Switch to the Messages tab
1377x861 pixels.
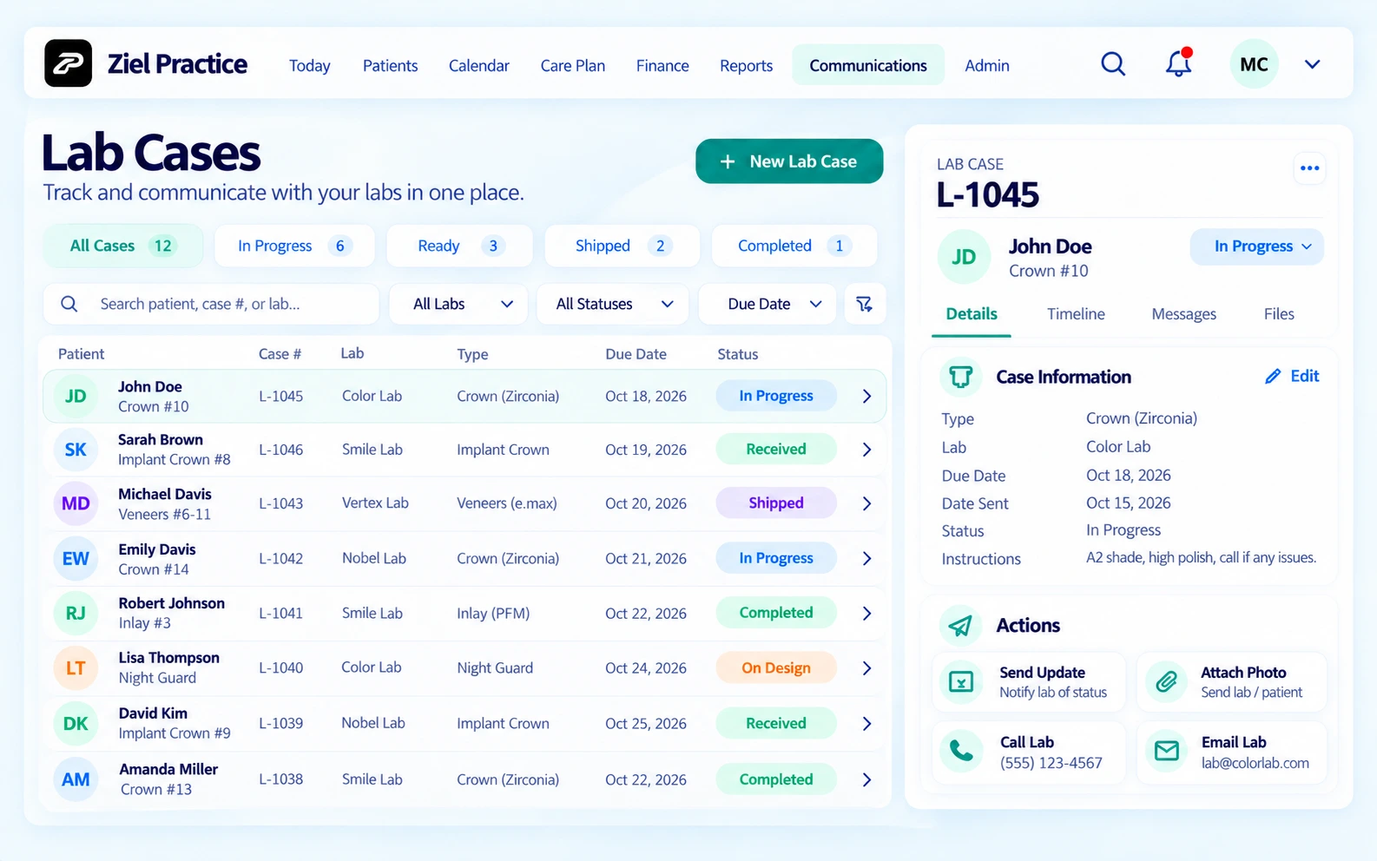pyautogui.click(x=1183, y=314)
